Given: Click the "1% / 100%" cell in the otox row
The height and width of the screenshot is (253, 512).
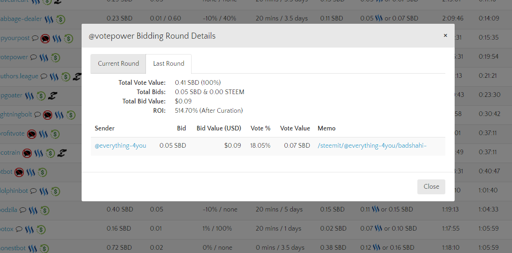Looking at the screenshot, I should [217, 228].
